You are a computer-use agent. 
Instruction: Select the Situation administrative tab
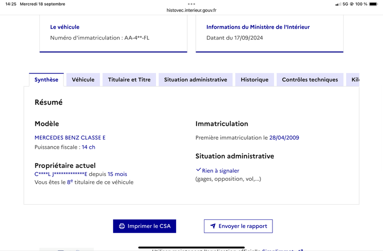(x=195, y=80)
